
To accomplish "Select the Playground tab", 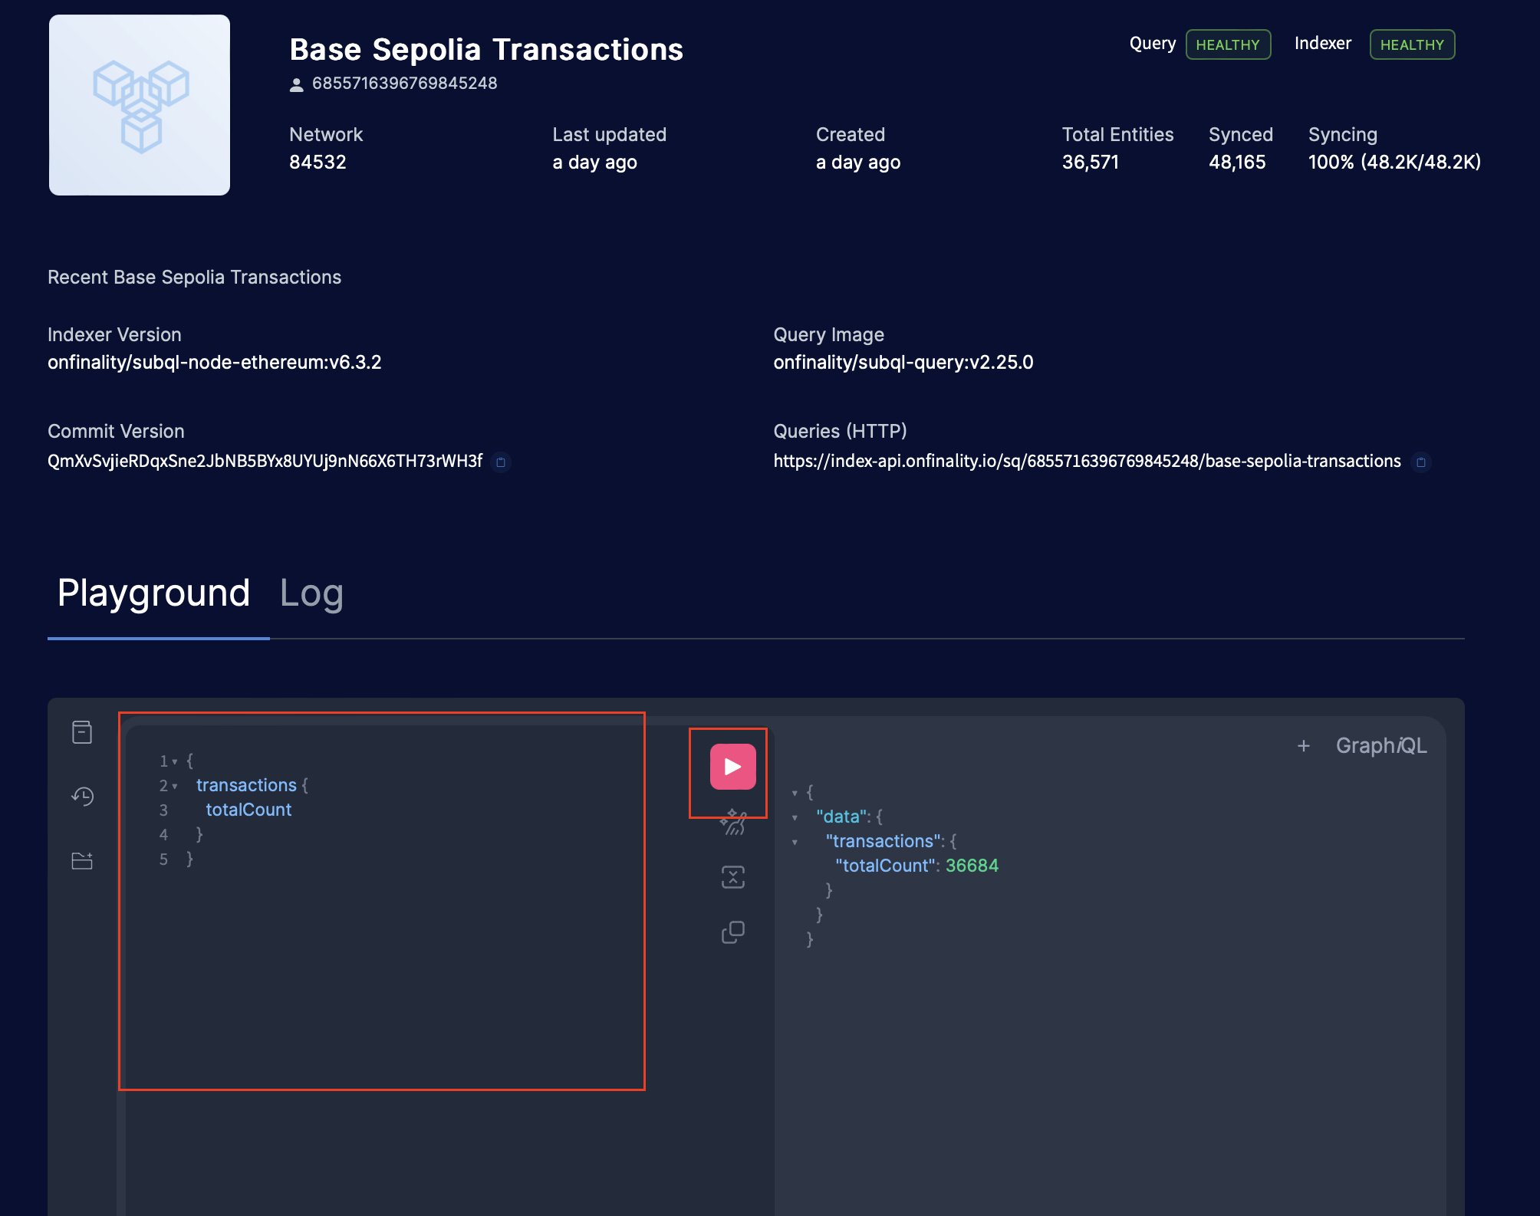I will 154,594.
